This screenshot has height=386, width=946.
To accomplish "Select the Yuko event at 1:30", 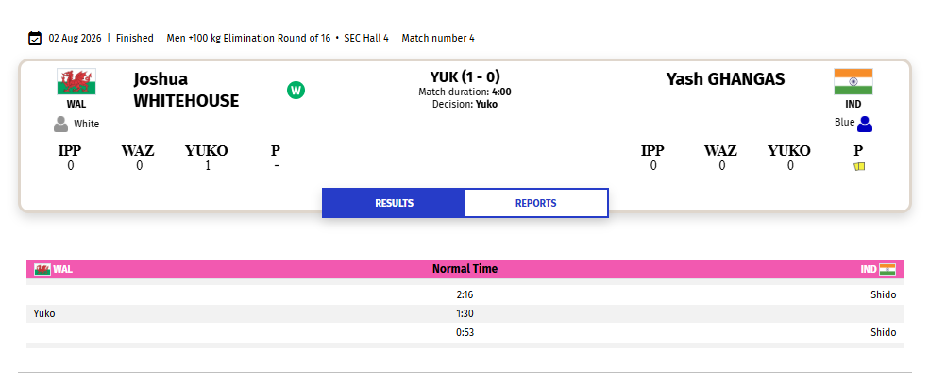I will (x=465, y=313).
